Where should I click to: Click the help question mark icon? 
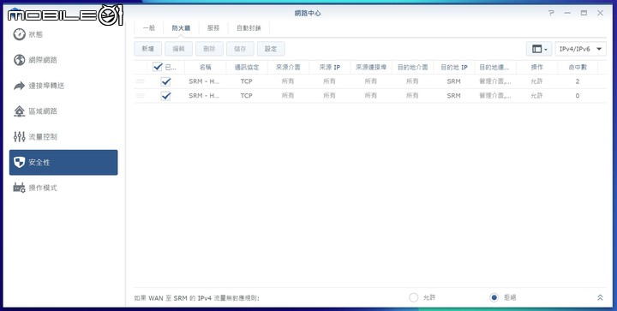coord(551,13)
